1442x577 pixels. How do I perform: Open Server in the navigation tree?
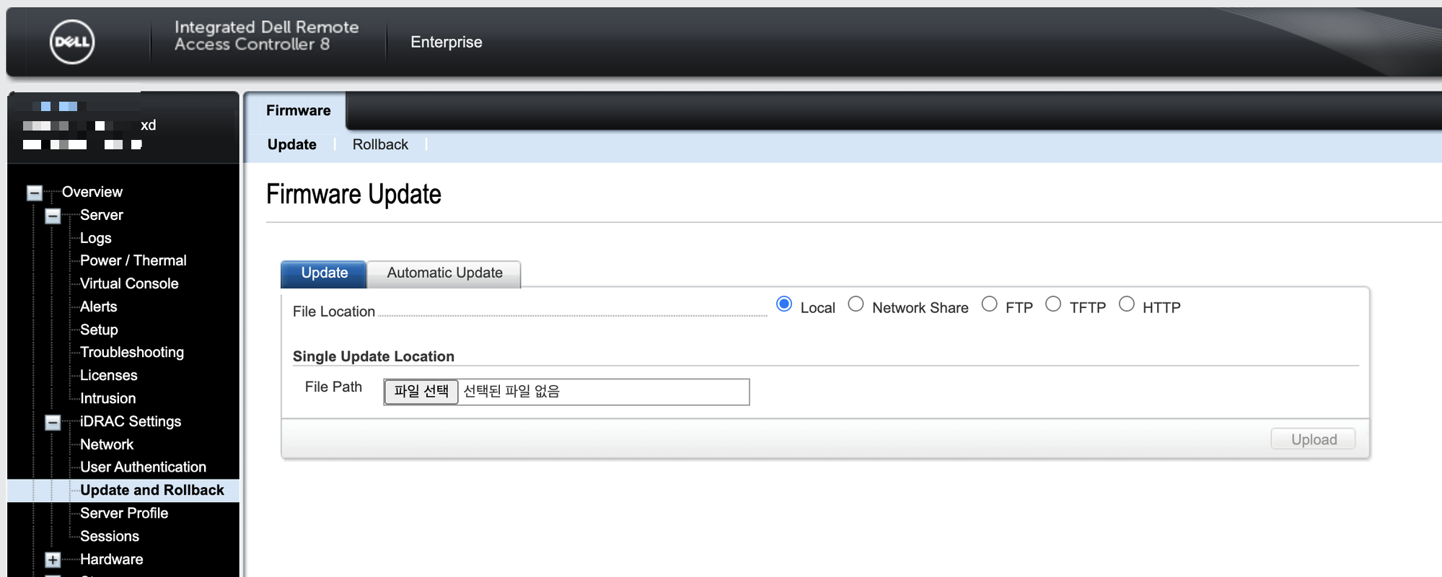(x=102, y=215)
